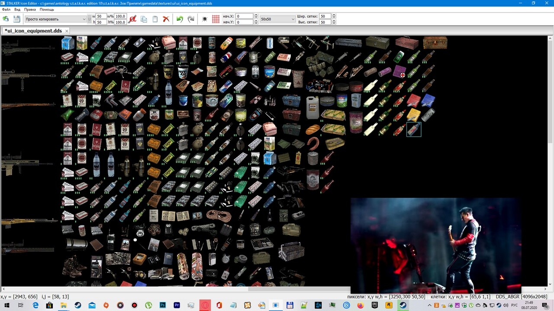Open the Помощь menu
The height and width of the screenshot is (311, 554).
(47, 10)
